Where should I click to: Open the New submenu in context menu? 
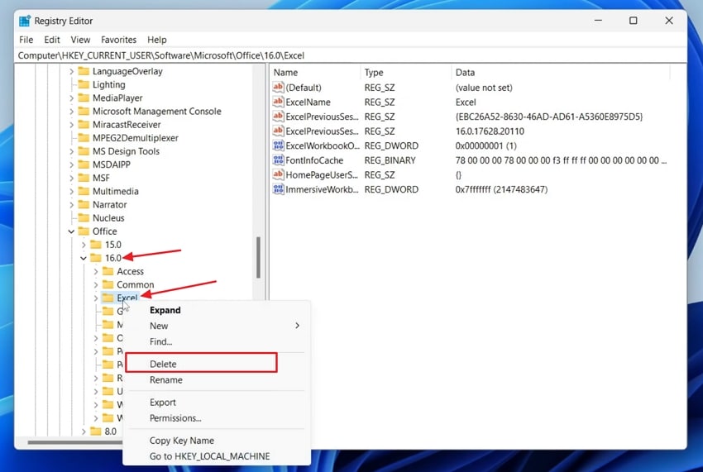[x=217, y=326]
